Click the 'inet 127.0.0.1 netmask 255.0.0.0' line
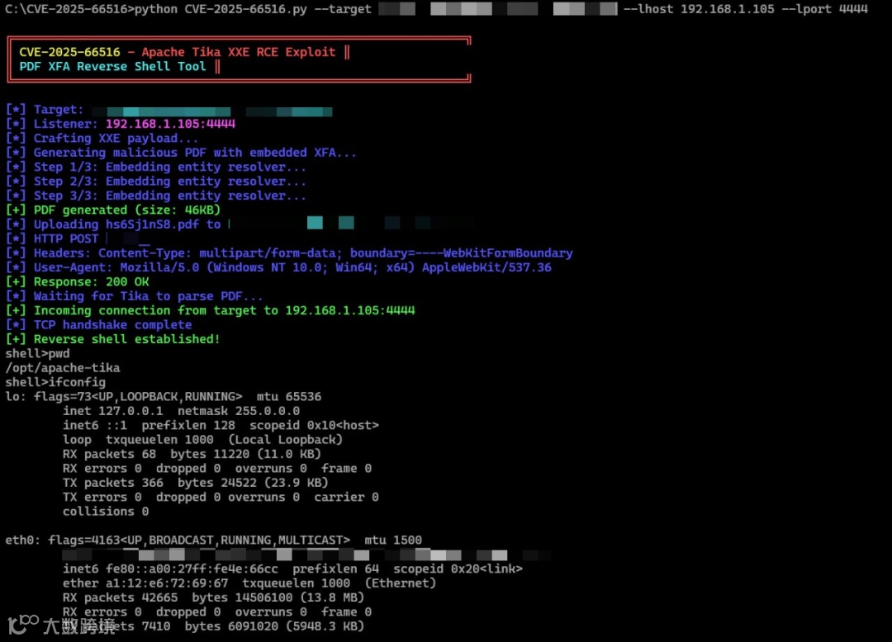This screenshot has height=642, width=892. click(181, 411)
